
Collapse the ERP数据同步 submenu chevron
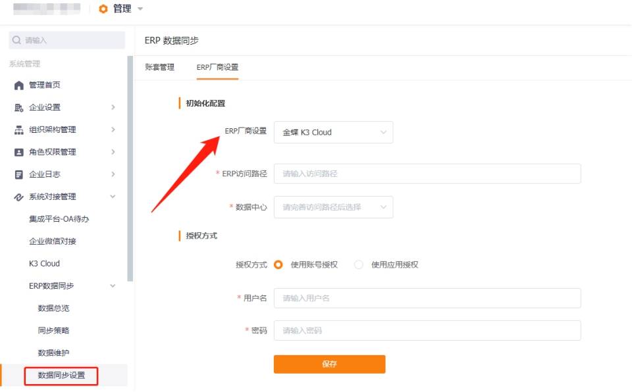[113, 285]
